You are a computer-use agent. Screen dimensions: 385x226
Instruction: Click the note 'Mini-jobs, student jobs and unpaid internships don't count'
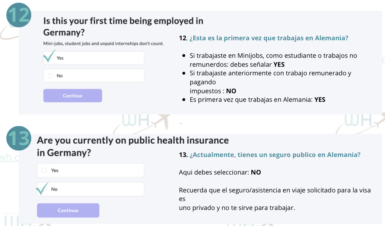104,44
